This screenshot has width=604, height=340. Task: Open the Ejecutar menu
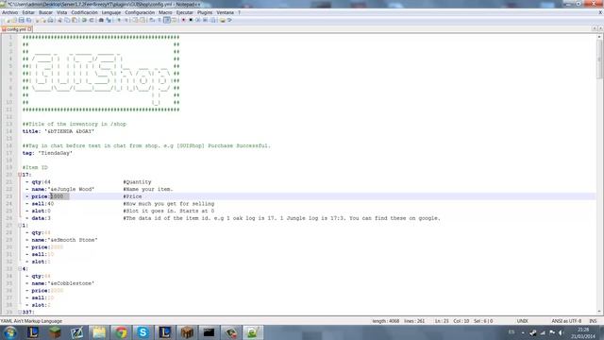(185, 12)
